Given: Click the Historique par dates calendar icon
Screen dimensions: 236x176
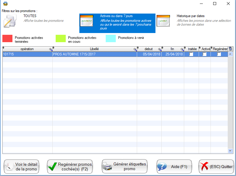Looking at the screenshot, I should click(x=163, y=21).
